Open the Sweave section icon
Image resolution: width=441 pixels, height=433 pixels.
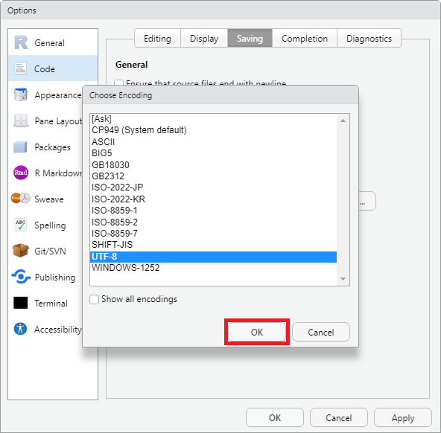pyautogui.click(x=21, y=198)
